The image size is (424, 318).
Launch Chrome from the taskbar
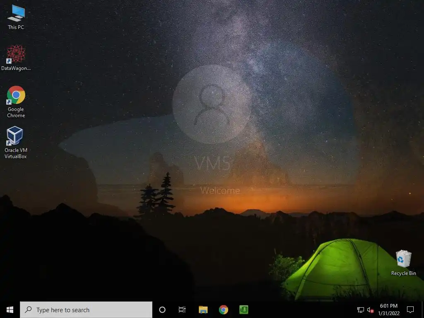pos(223,310)
